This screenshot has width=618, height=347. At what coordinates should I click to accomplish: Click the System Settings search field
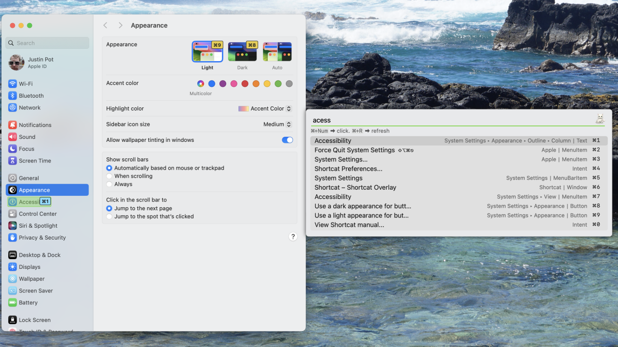(x=47, y=43)
